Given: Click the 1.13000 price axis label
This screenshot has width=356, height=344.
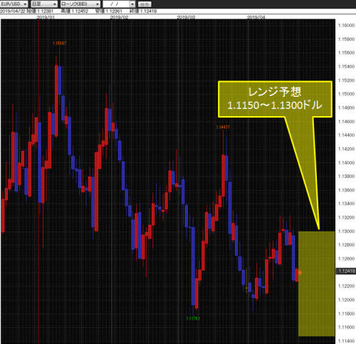Looking at the screenshot, I should (x=346, y=231).
